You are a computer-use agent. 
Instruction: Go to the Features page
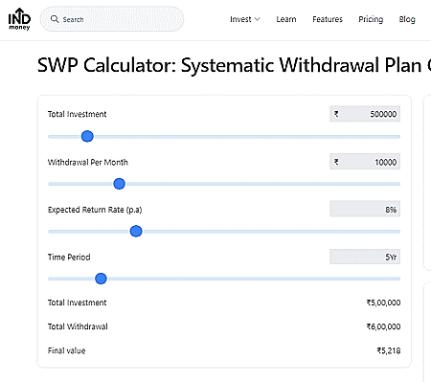pos(328,19)
